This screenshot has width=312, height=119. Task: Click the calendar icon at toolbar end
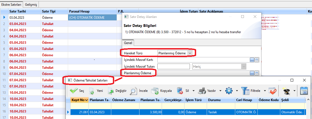click(304, 90)
